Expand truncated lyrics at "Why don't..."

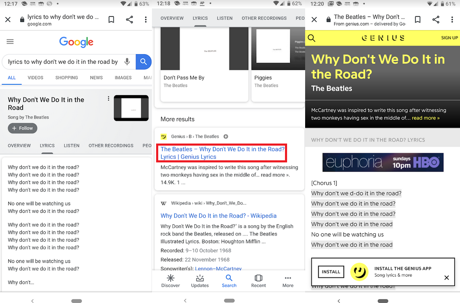[21, 282]
